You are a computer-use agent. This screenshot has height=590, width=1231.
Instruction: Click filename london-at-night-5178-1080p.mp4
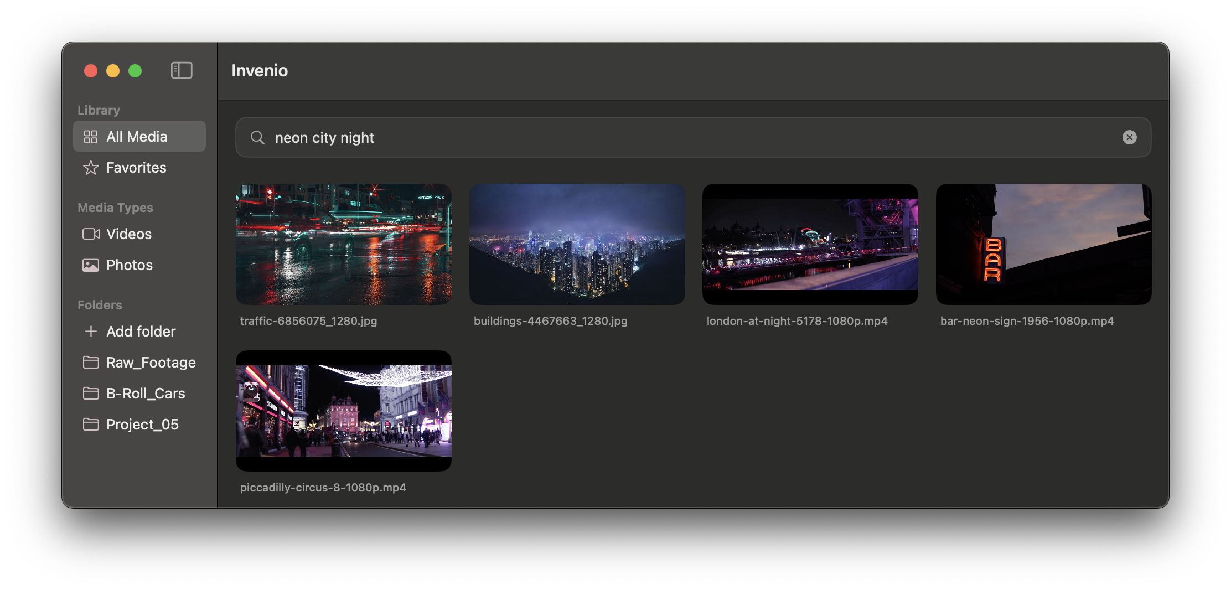pyautogui.click(x=797, y=321)
